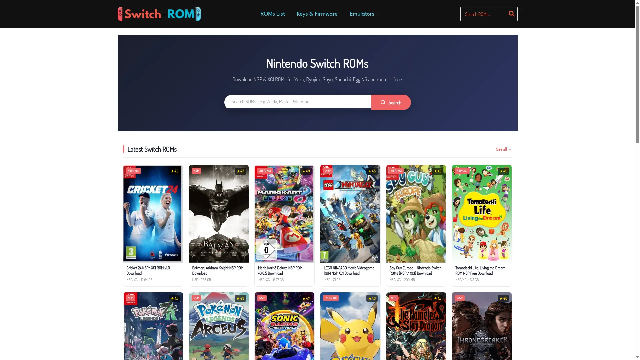Click the 4.8 rating on Nameless Slay Dragon
Image resolution: width=640 pixels, height=360 pixels.
click(438, 298)
